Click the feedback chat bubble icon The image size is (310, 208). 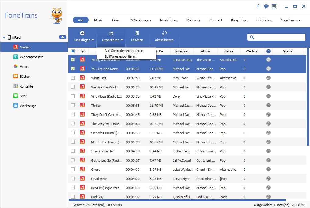pyautogui.click(x=266, y=6)
